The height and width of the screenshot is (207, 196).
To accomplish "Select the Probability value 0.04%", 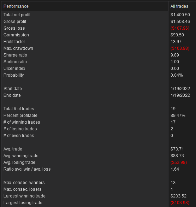I will [177, 75].
